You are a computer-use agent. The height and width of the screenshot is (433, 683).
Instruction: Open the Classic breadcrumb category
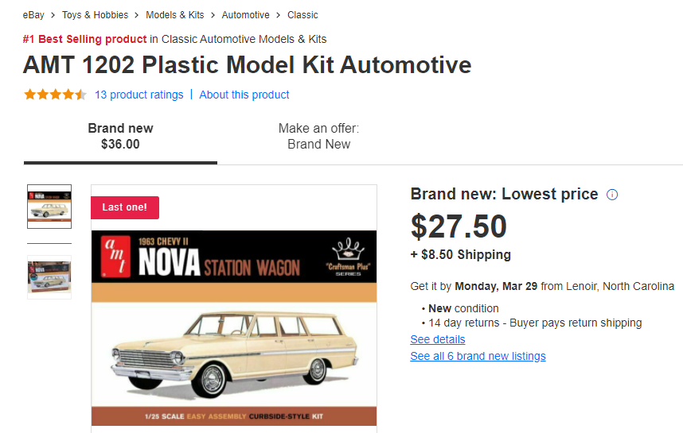click(302, 15)
